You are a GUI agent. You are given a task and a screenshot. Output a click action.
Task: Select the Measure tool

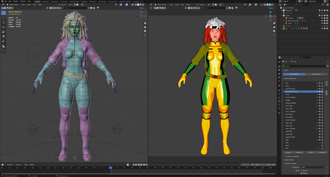click(x=4, y=46)
